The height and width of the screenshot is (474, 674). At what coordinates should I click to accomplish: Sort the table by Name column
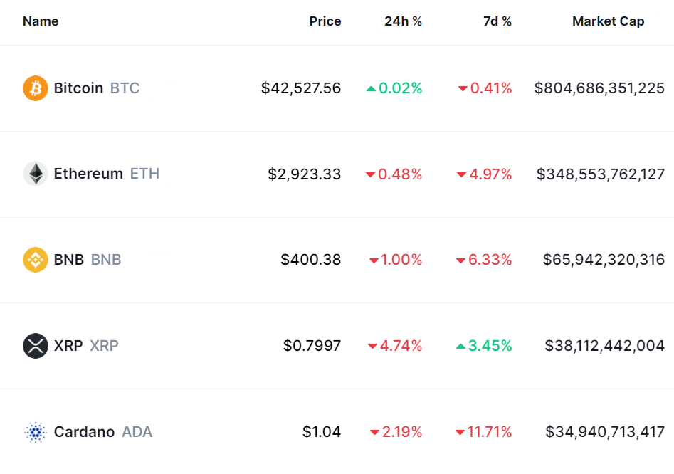click(41, 21)
